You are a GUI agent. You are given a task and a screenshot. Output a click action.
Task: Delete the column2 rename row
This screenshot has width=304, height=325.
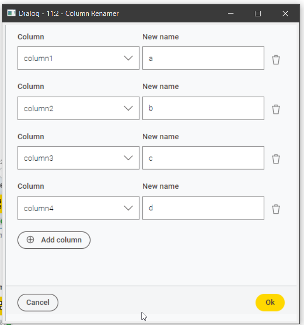pyautogui.click(x=276, y=109)
